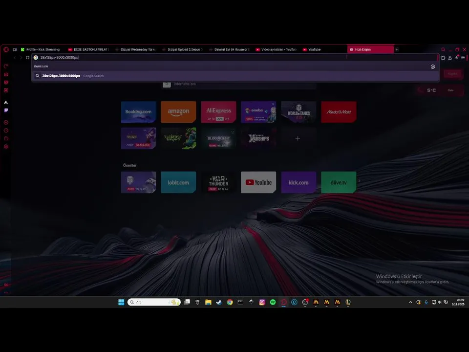
Task: Open the Opera GX main menu logo
Action: [6, 49]
